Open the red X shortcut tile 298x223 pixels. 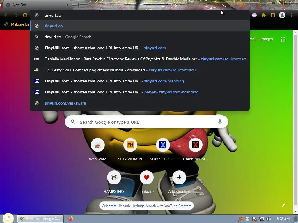pos(195,150)
